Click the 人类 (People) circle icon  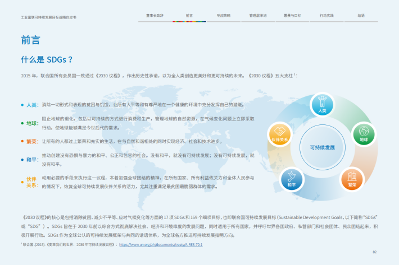pos(322,104)
